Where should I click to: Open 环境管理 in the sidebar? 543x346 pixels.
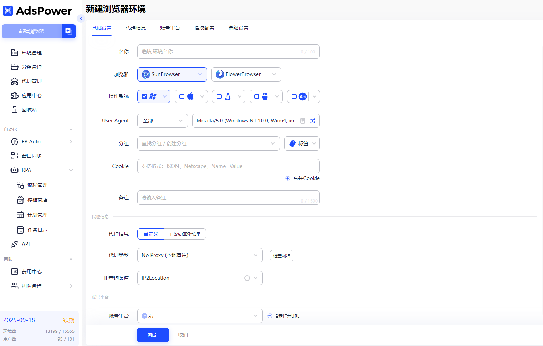(31, 53)
